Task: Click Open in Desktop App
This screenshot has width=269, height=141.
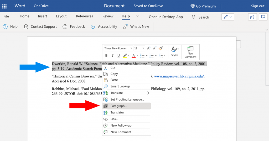Action: click(166, 17)
